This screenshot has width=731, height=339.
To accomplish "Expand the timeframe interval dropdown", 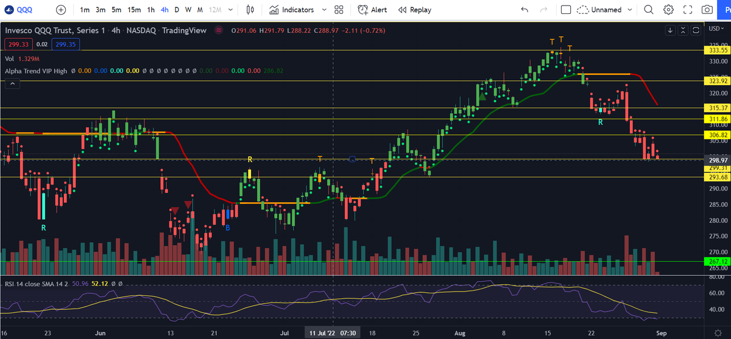I will click(x=231, y=10).
